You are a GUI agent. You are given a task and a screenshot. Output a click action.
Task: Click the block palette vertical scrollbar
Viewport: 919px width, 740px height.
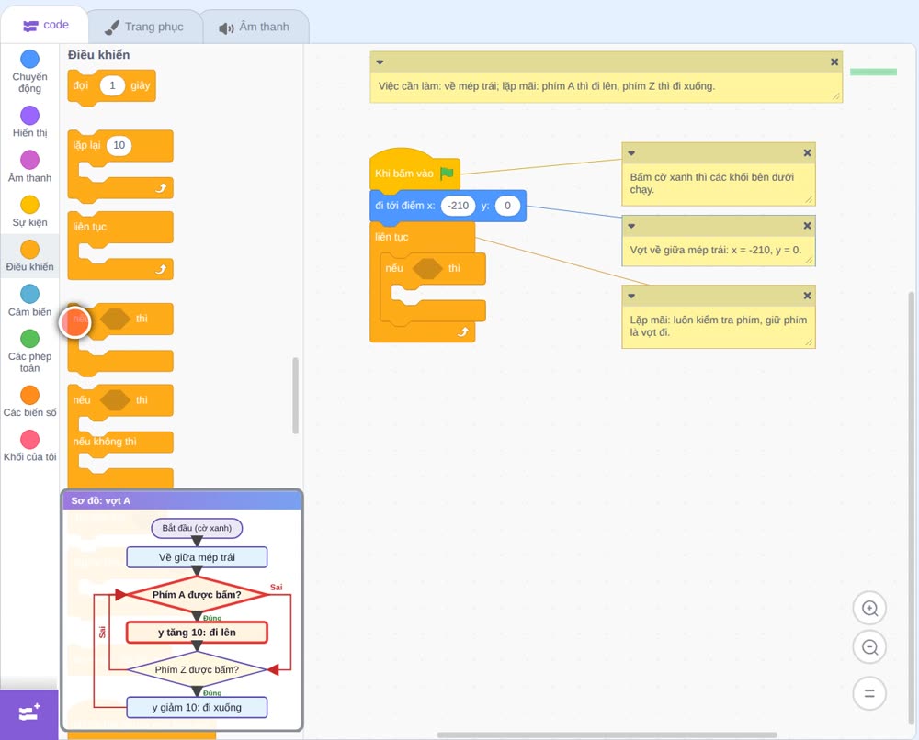(295, 396)
